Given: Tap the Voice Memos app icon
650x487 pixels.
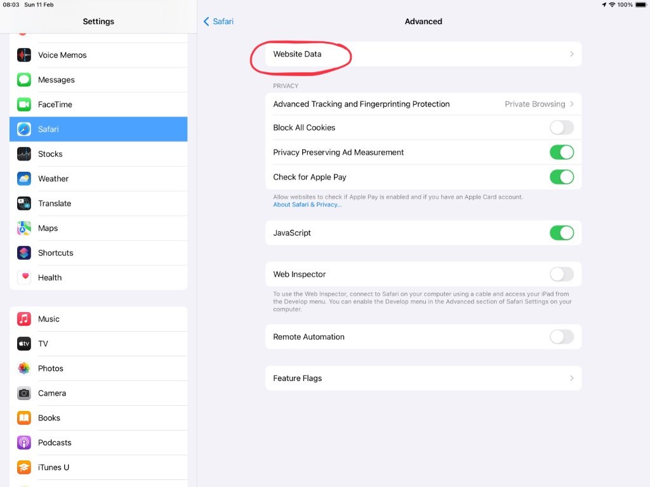Looking at the screenshot, I should point(24,55).
